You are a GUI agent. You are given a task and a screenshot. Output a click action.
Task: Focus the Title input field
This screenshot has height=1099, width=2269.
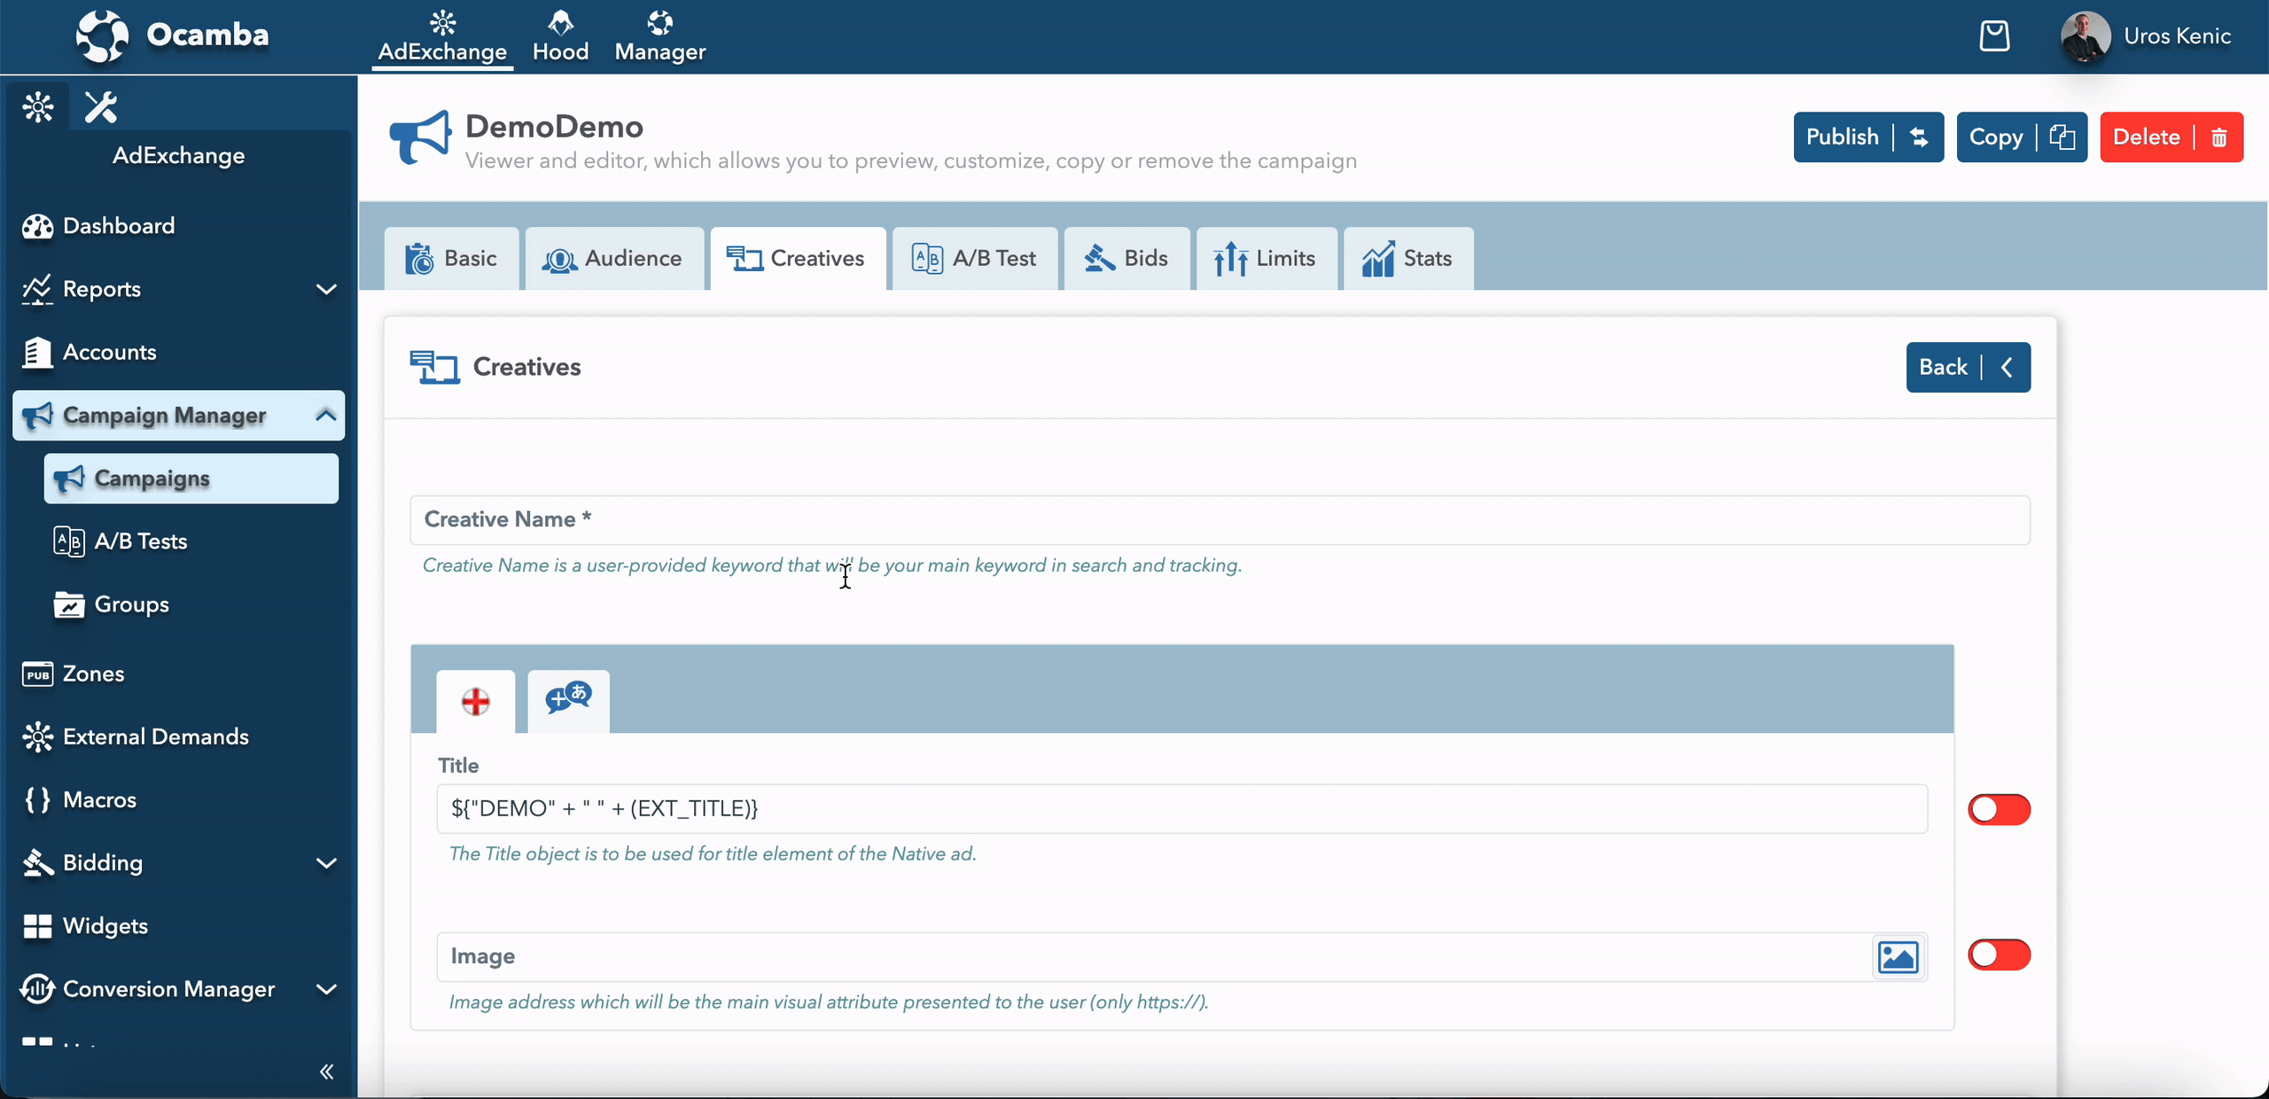click(x=1181, y=808)
